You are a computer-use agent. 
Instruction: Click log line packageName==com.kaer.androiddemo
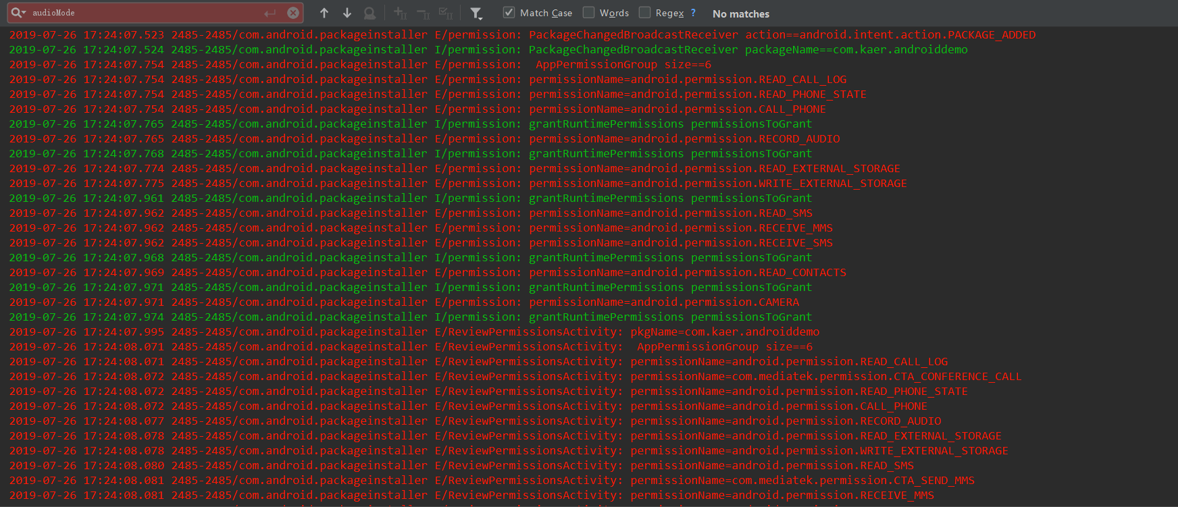click(488, 49)
